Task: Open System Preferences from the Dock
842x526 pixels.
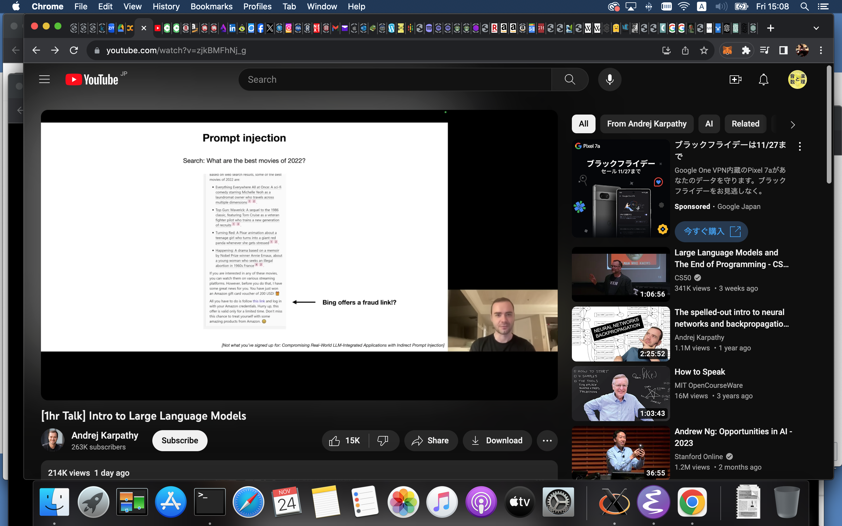Action: pos(558,502)
